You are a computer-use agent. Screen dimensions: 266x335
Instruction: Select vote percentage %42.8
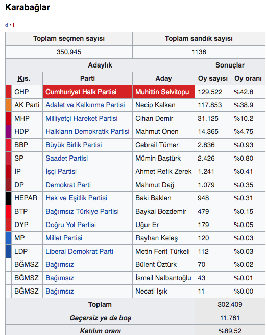pyautogui.click(x=244, y=92)
